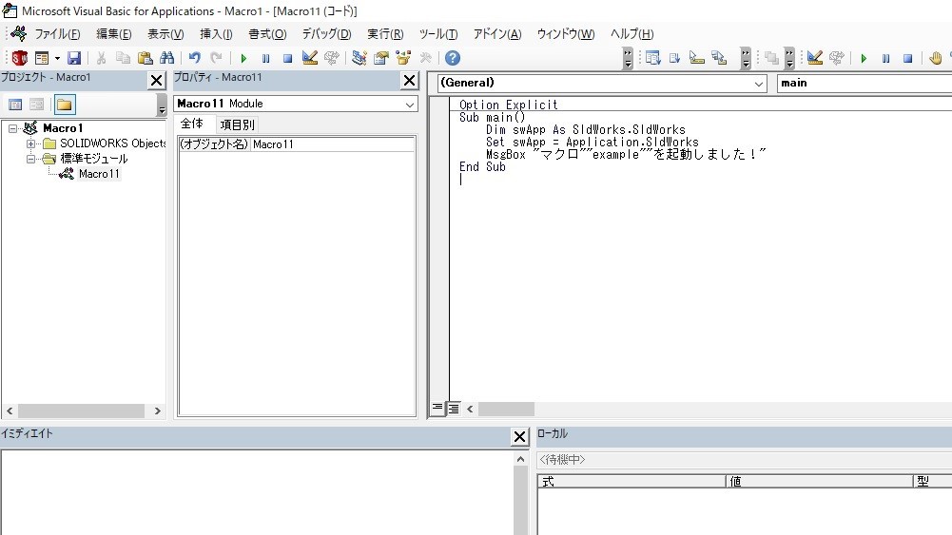952x535 pixels.
Task: Open the Help question mark icon
Action: pos(452,58)
